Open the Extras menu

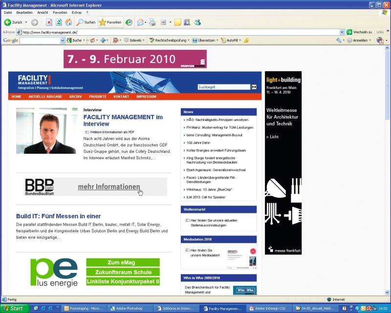pos(77,13)
